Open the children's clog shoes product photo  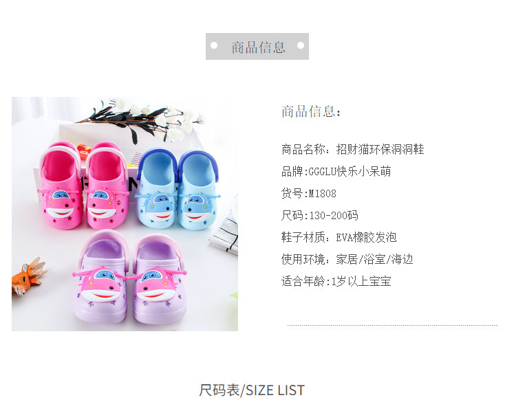click(x=125, y=214)
